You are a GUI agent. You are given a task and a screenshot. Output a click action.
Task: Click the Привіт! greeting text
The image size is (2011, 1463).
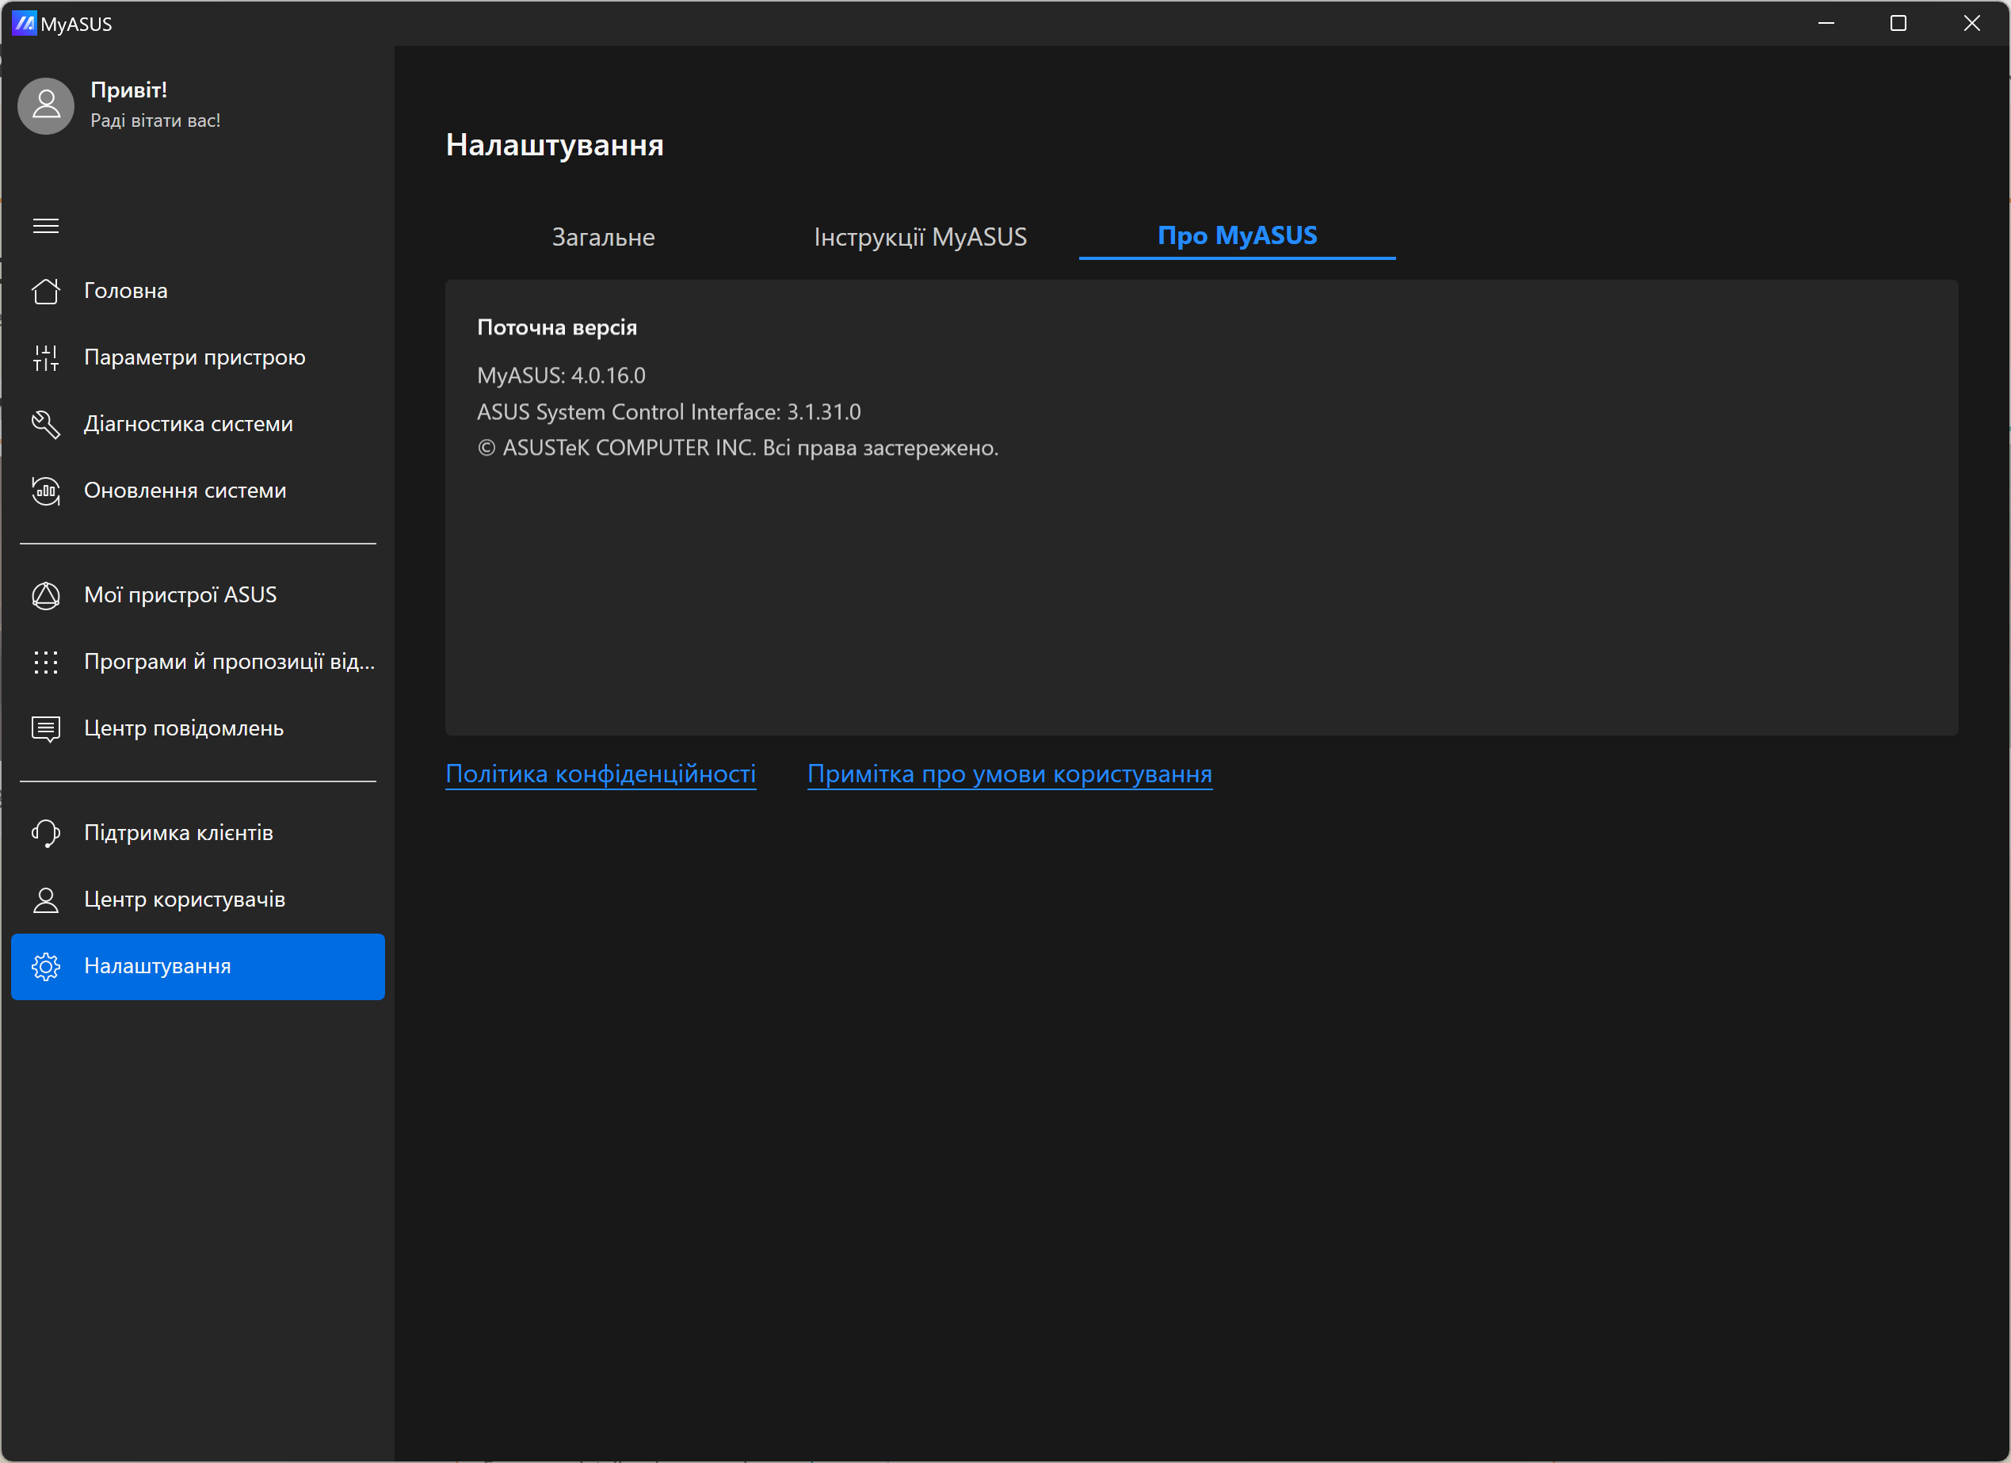coord(129,90)
